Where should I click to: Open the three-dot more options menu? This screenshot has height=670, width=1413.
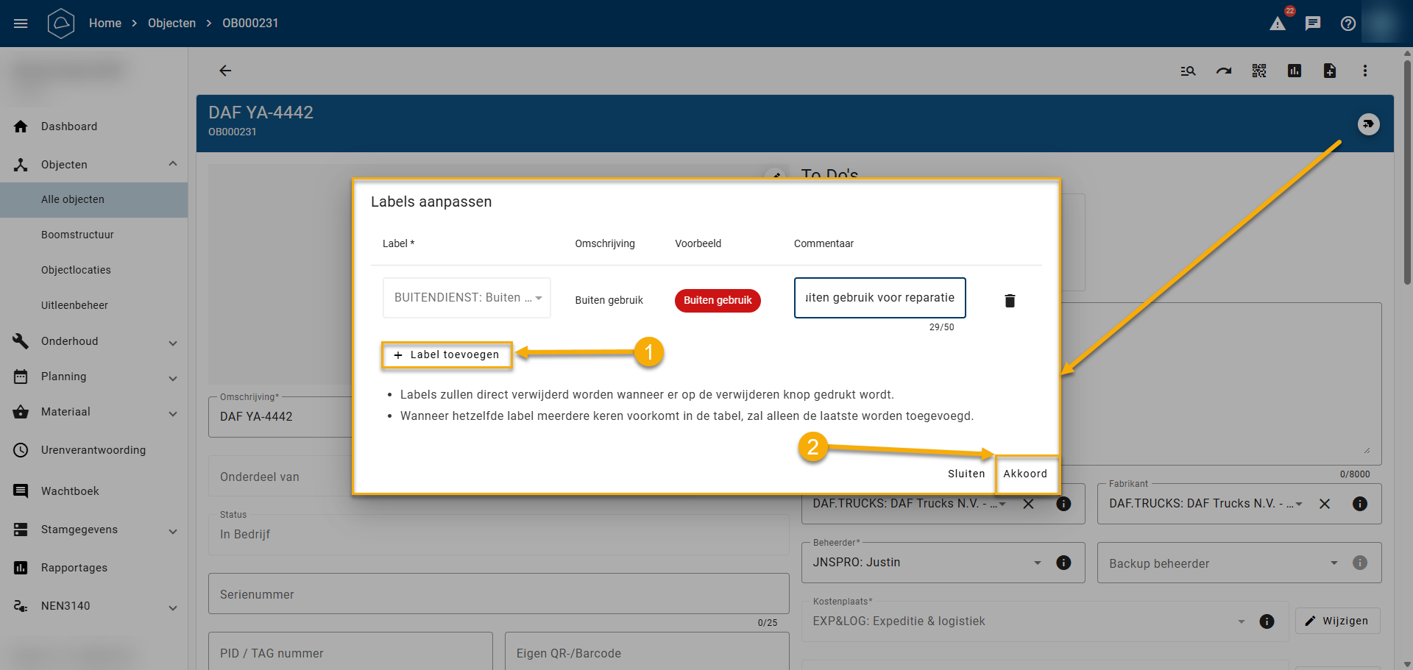click(1364, 71)
